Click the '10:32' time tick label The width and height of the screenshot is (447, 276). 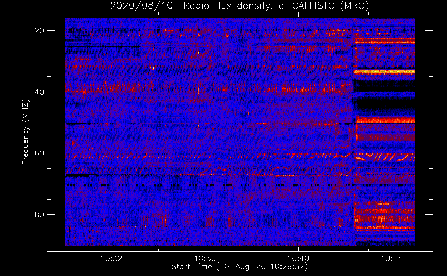[x=112, y=259]
